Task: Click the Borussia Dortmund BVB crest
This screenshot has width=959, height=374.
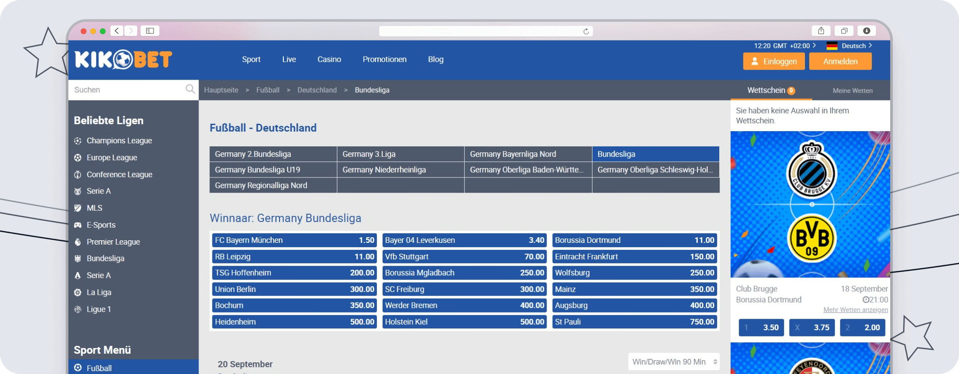Action: point(812,239)
